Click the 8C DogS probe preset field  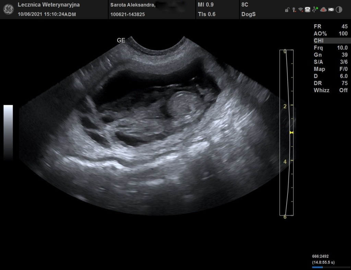click(249, 10)
